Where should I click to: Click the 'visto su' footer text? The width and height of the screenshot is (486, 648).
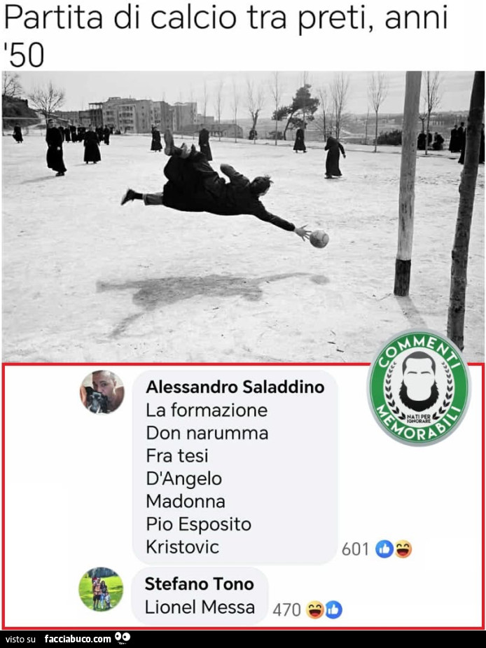(x=21, y=640)
